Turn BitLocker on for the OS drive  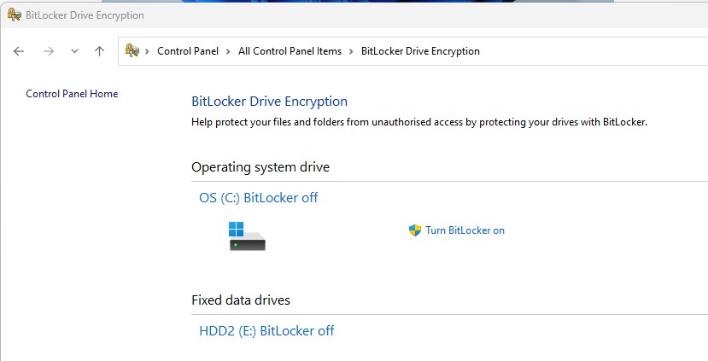tap(465, 230)
